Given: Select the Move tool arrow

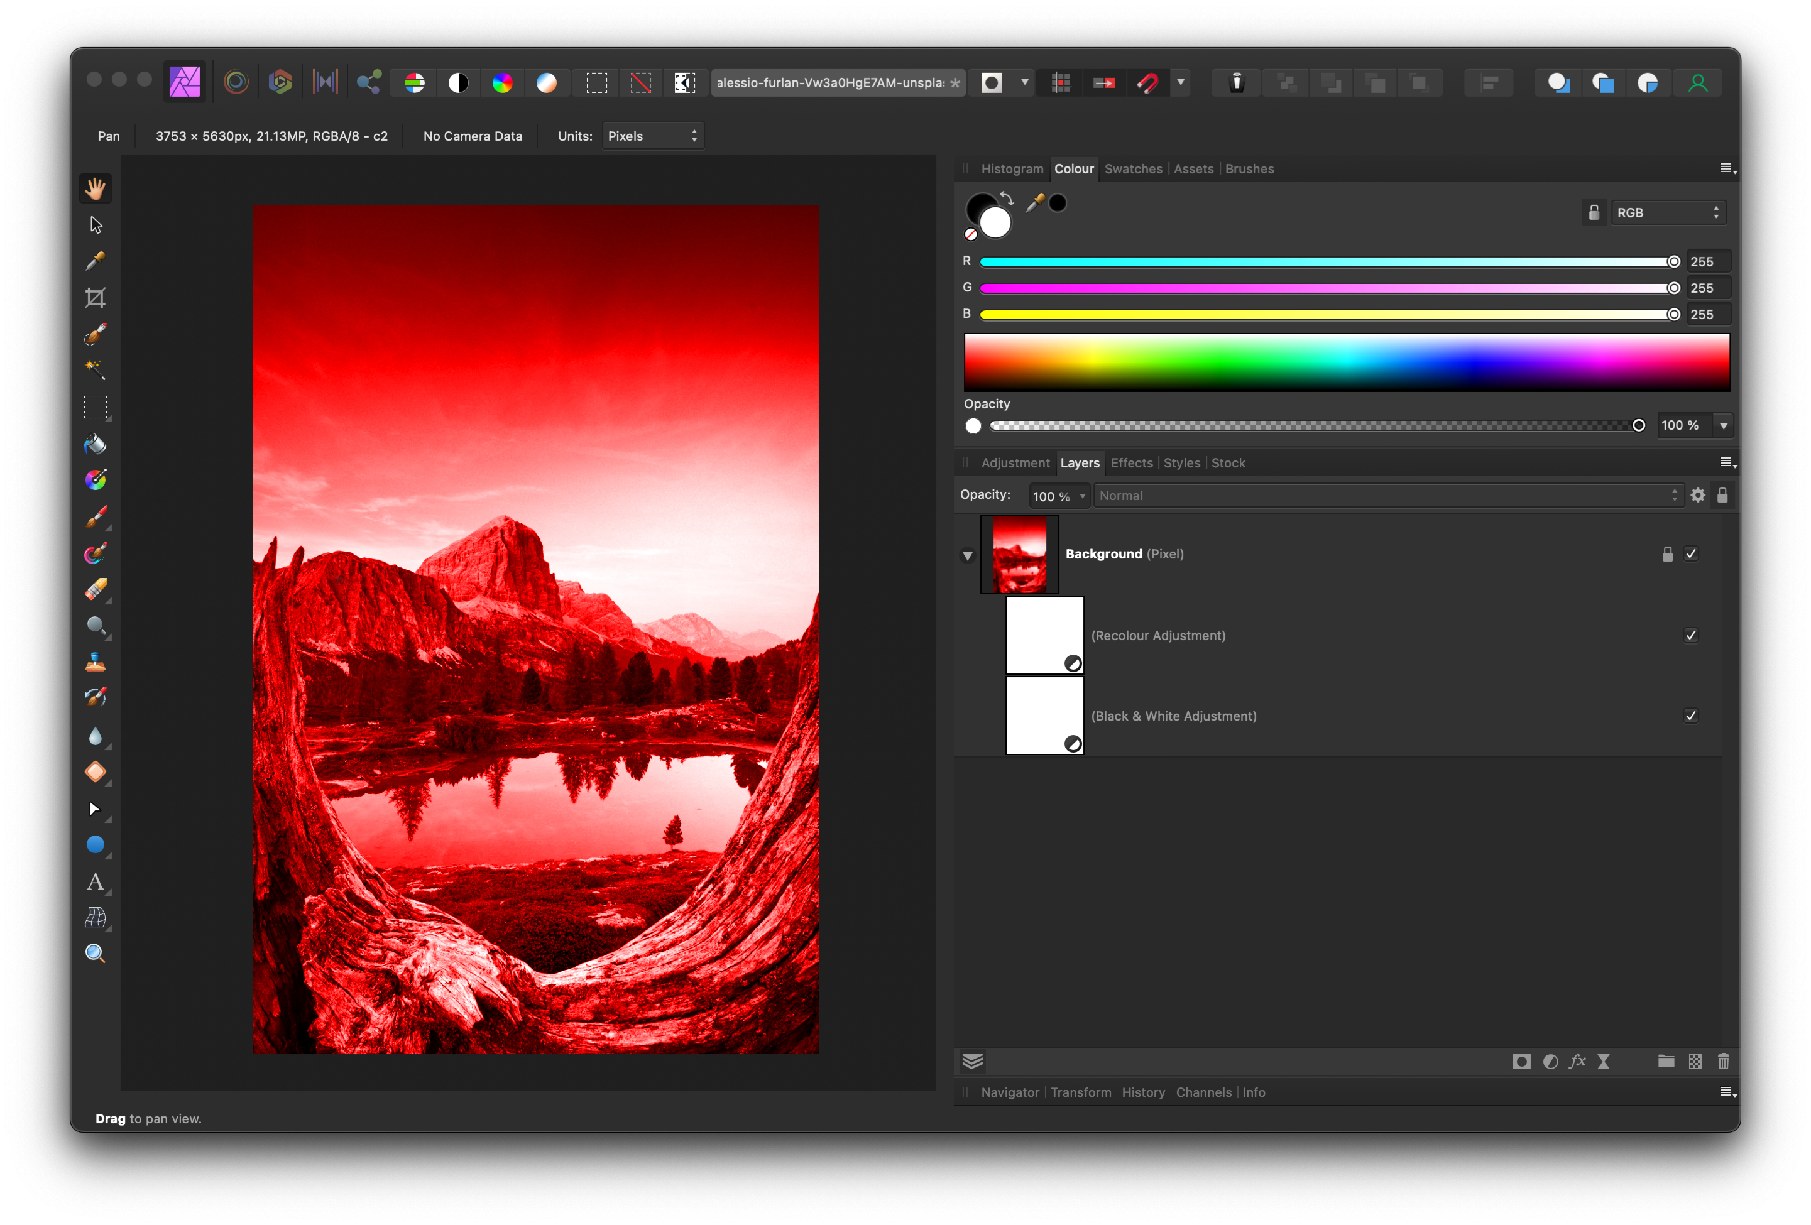Looking at the screenshot, I should 95,224.
